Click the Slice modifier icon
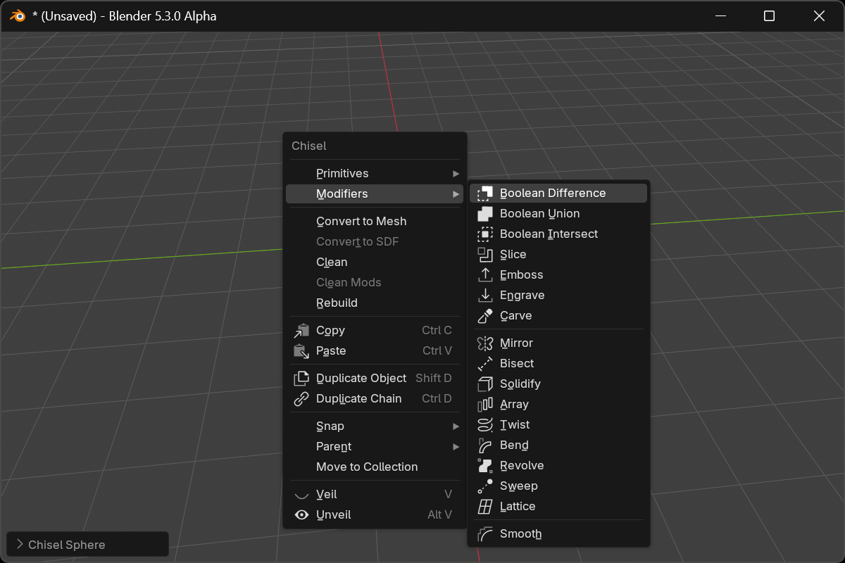 coord(485,255)
